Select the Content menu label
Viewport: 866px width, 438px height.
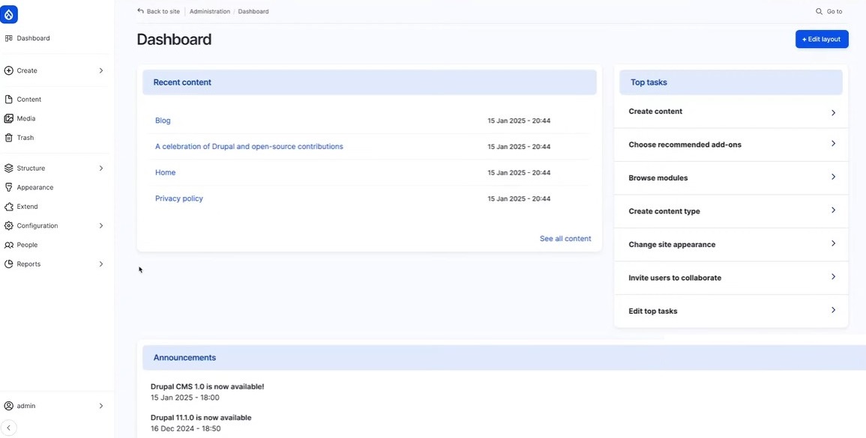pyautogui.click(x=28, y=100)
